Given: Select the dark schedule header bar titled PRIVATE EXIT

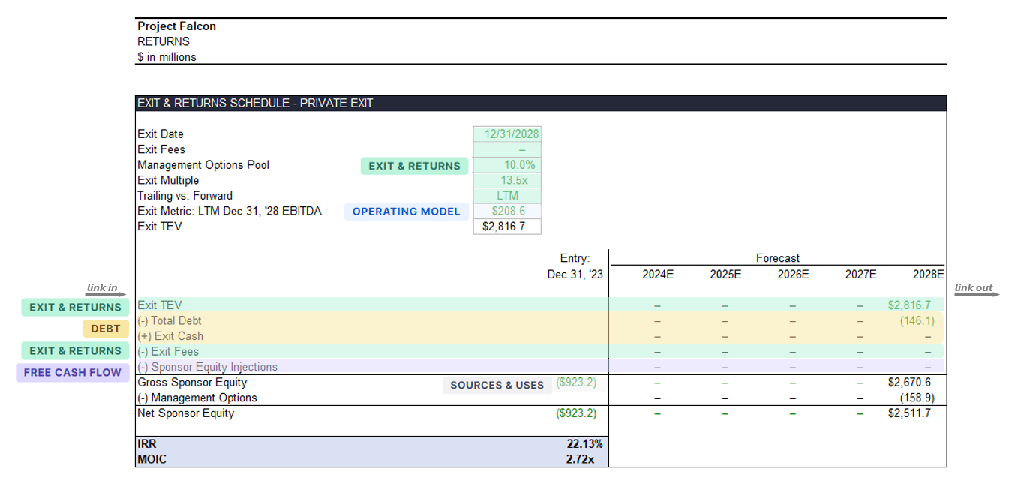Looking at the screenshot, I should coord(540,104).
